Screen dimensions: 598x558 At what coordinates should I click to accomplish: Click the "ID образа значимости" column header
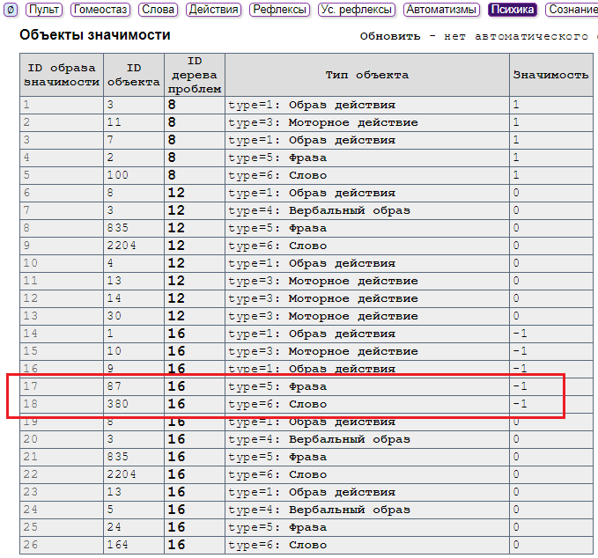coord(62,75)
